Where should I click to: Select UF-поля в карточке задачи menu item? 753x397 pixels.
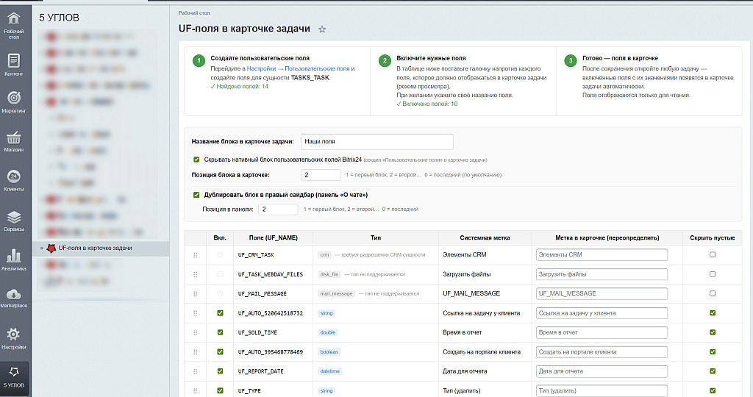pyautogui.click(x=95, y=248)
